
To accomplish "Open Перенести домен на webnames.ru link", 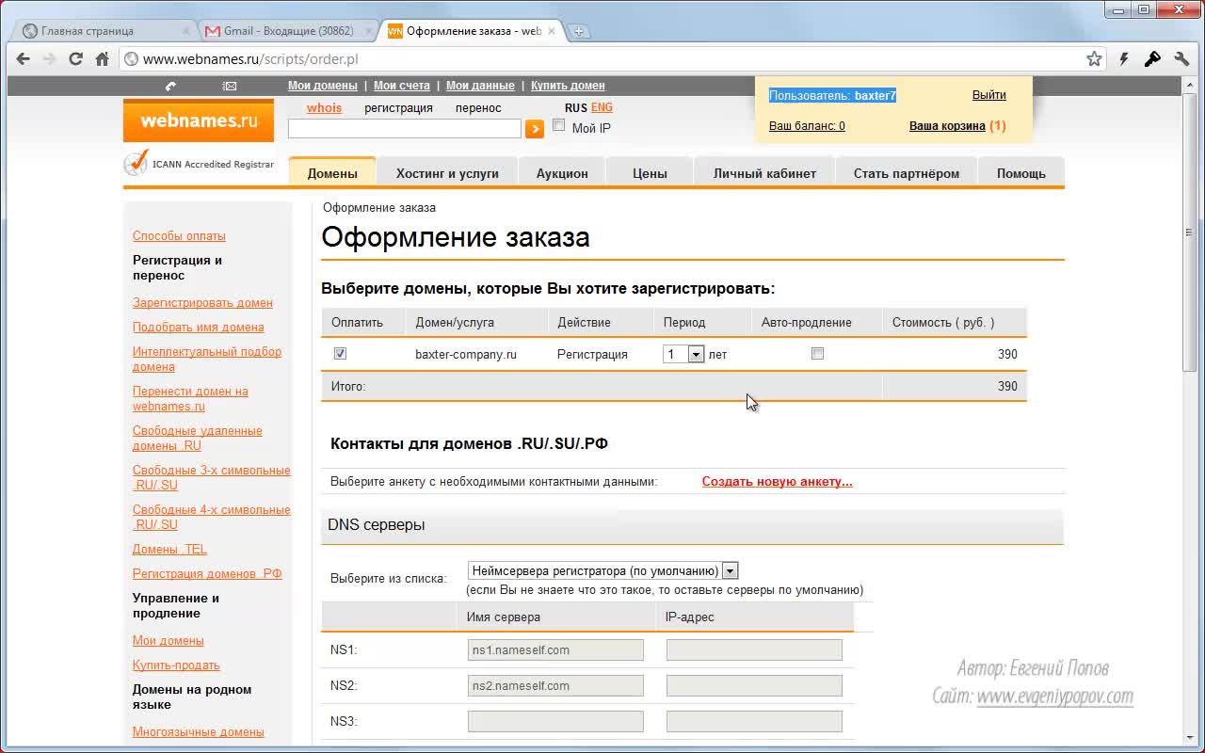I will pos(190,399).
